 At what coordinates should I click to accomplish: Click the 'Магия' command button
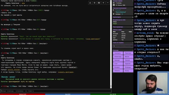point(128,56)
